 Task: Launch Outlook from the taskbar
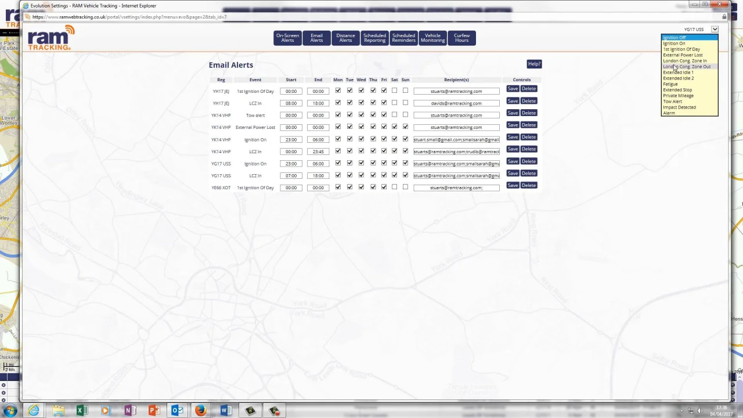[177, 410]
